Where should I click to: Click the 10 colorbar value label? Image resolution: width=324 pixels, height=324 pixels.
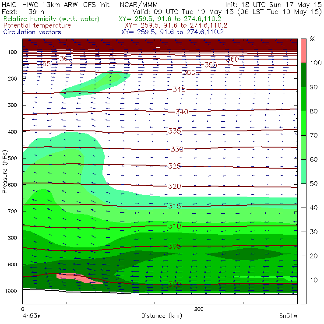click(313, 280)
